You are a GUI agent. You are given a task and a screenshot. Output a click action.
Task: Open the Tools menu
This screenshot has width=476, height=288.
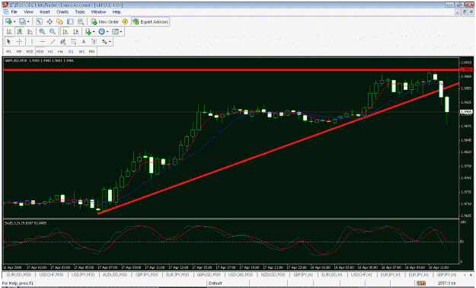coord(80,12)
